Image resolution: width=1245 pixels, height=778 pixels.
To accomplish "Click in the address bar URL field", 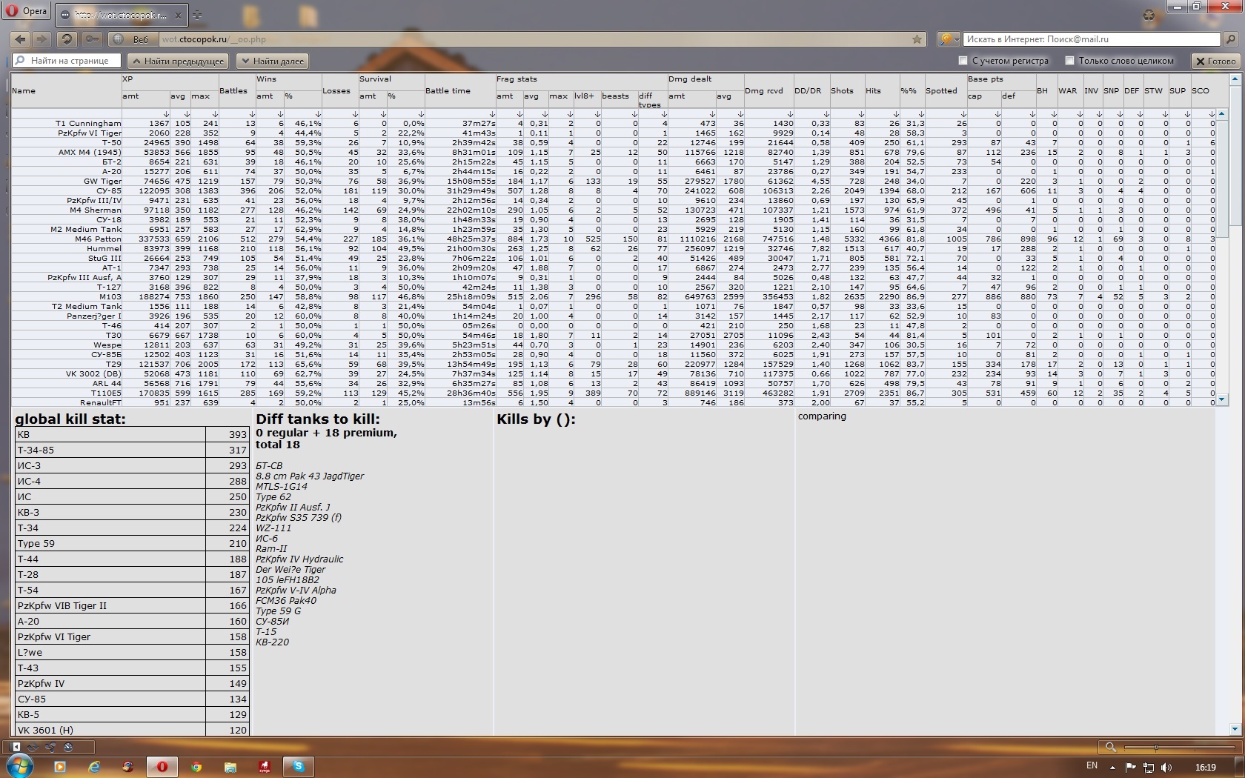I will tap(534, 39).
